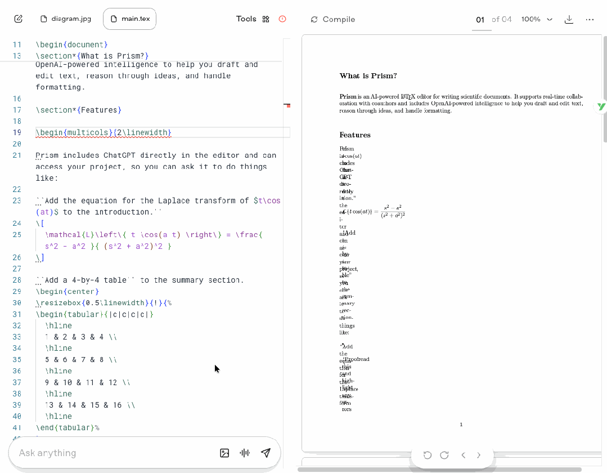Focus the Ask anything input field
607x473 pixels.
[116, 453]
